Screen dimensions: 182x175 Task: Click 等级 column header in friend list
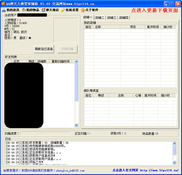31,61
